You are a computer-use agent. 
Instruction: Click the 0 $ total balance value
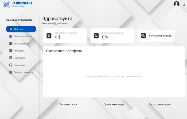58,37
